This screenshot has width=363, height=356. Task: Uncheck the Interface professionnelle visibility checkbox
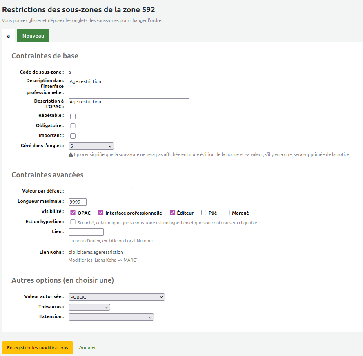point(101,213)
